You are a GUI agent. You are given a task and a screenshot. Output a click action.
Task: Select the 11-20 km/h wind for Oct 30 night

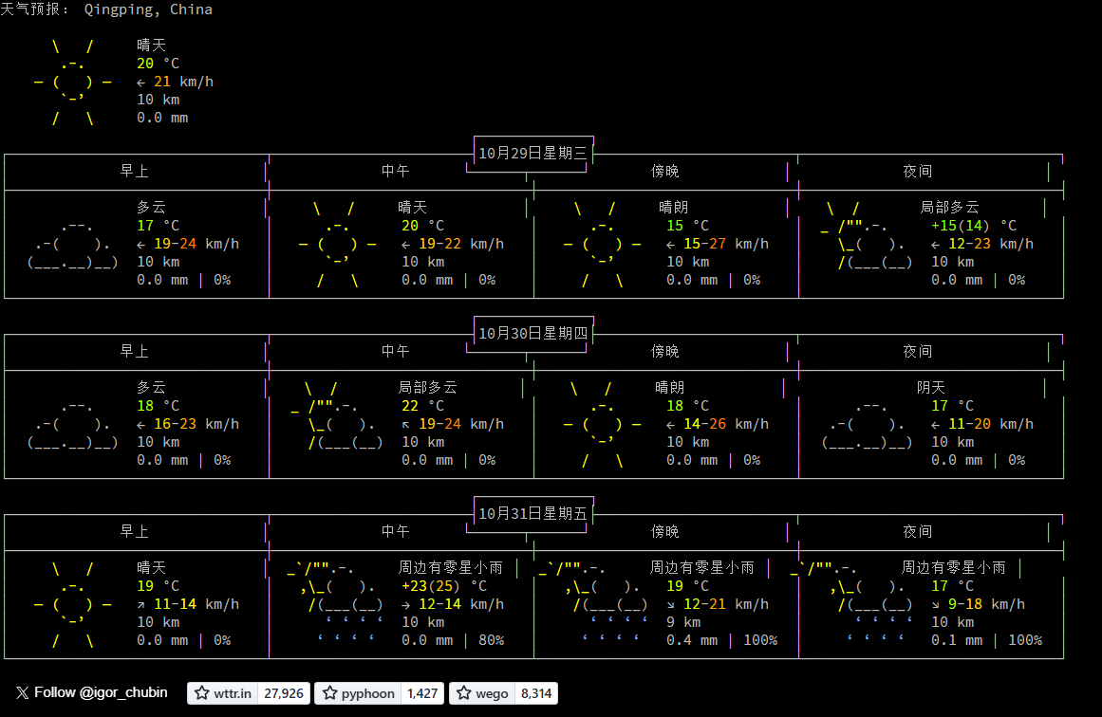point(982,424)
